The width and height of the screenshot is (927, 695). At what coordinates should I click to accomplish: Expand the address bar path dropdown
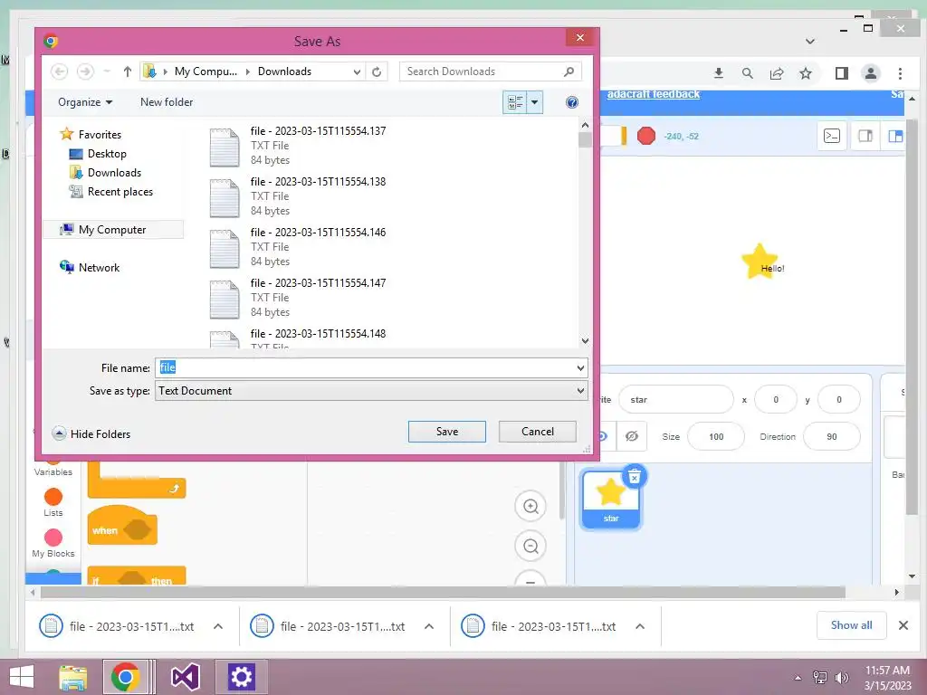pyautogui.click(x=357, y=71)
